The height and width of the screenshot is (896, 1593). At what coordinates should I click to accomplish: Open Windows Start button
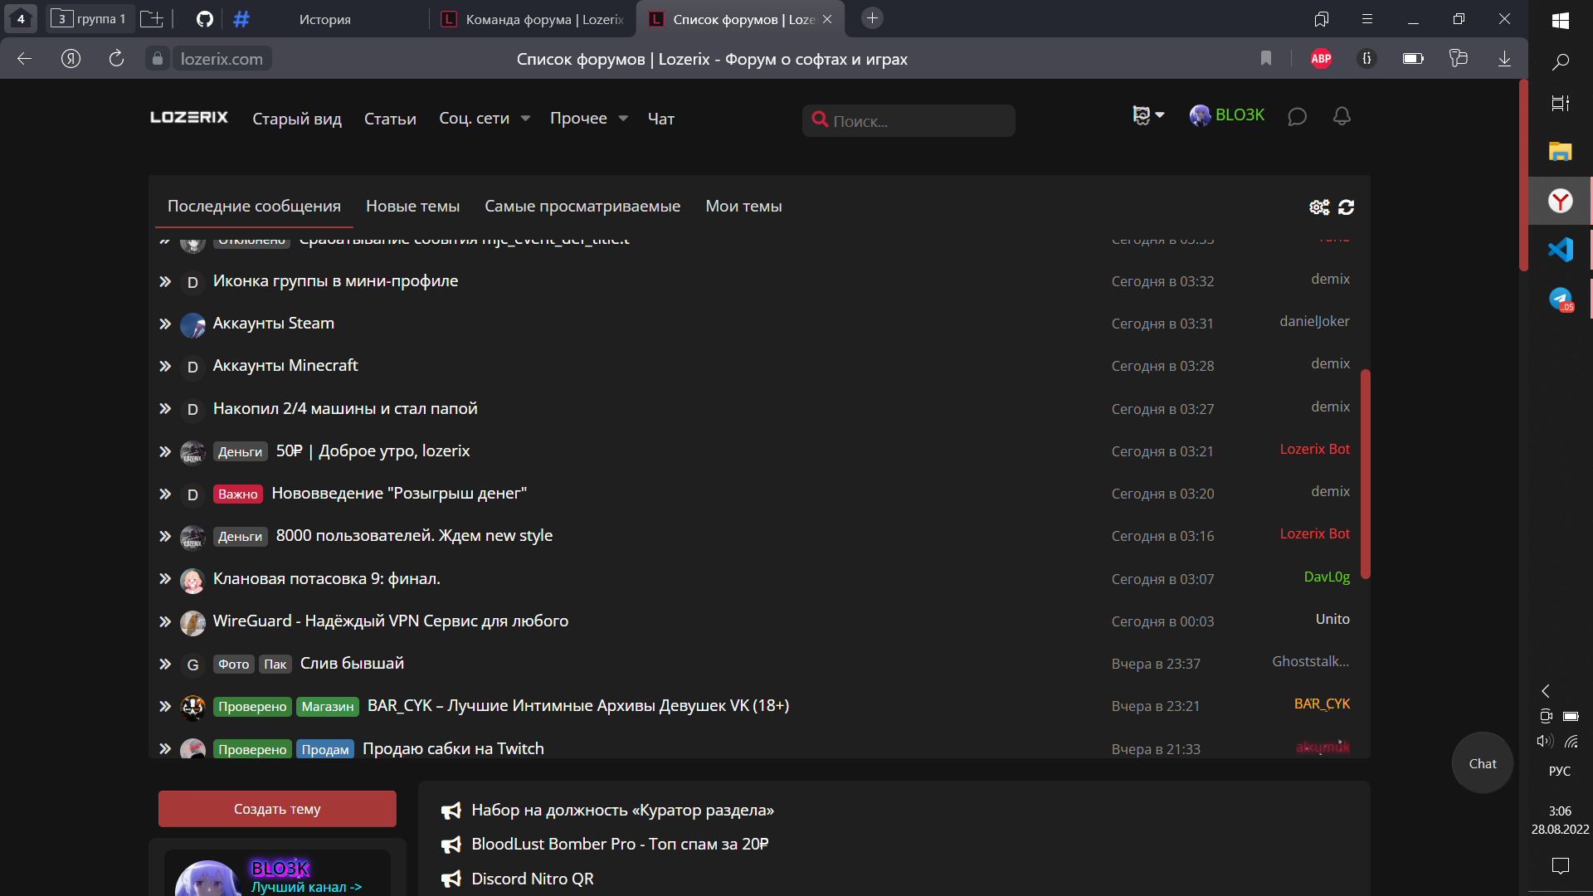(1561, 20)
